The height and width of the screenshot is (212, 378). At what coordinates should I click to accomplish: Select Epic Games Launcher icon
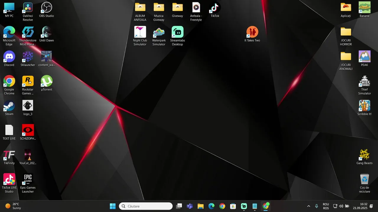[28, 183]
